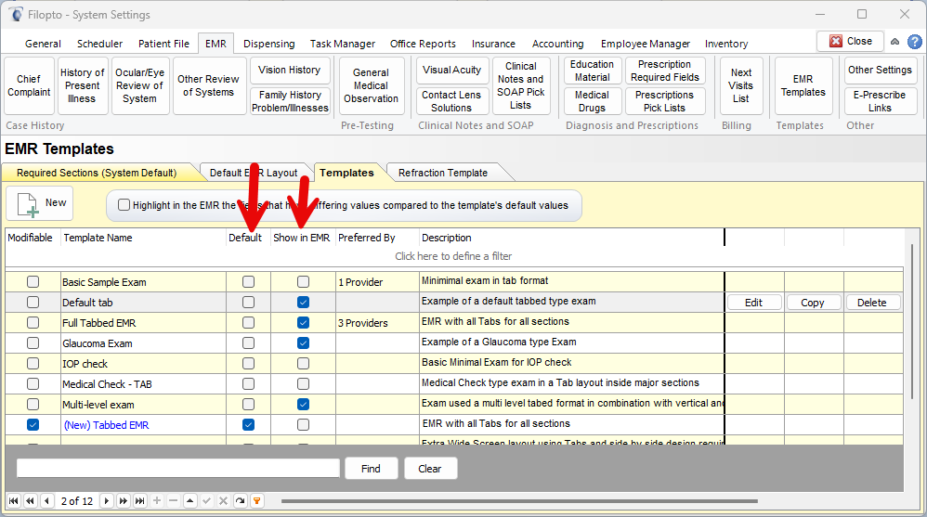Switch to Required Sections (System Default) tab

97,173
